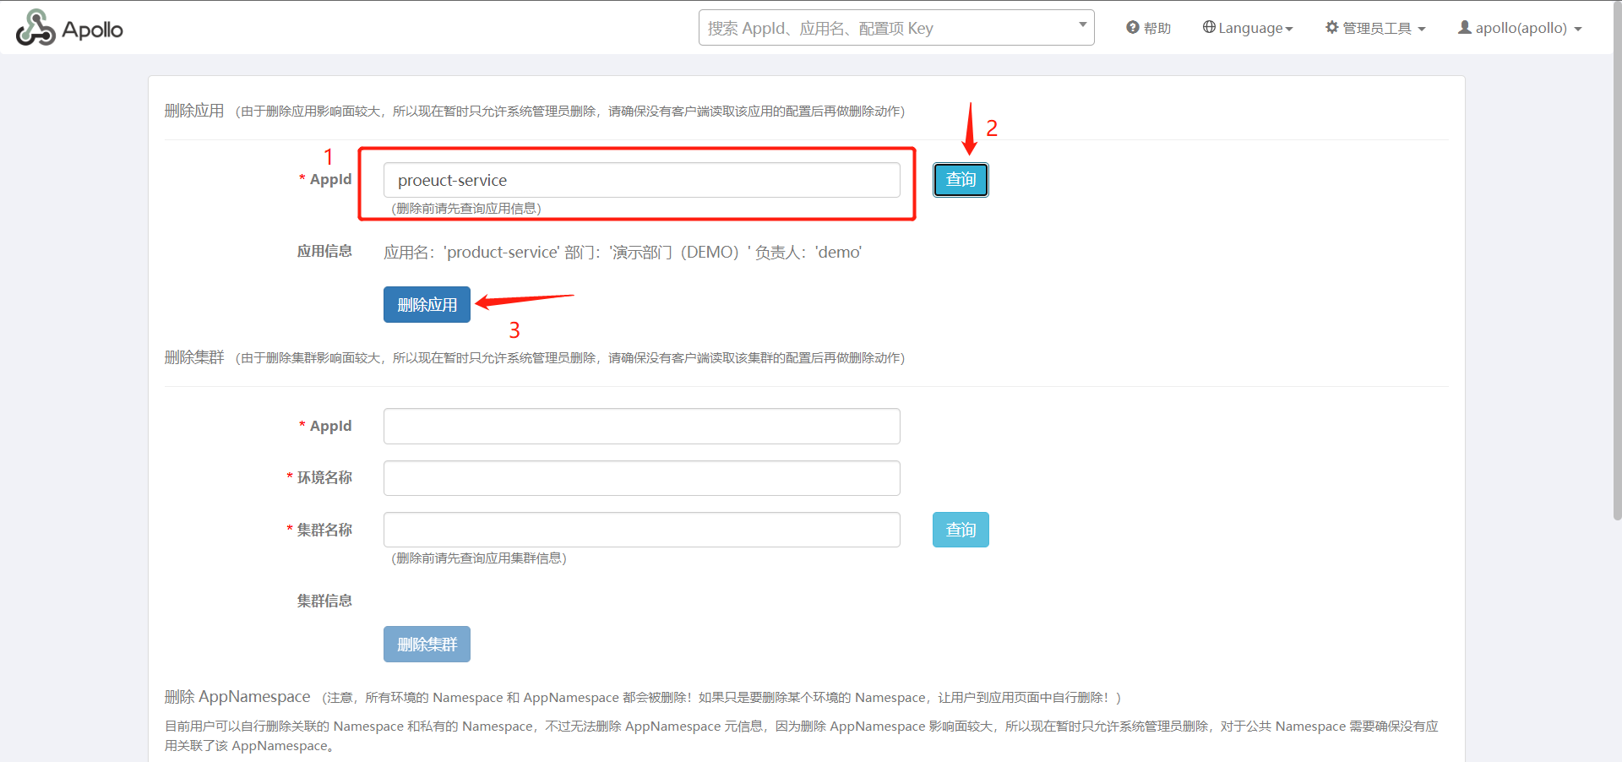Expand the 管理员工具 menu caret
This screenshot has width=1622, height=762.
tap(1422, 30)
